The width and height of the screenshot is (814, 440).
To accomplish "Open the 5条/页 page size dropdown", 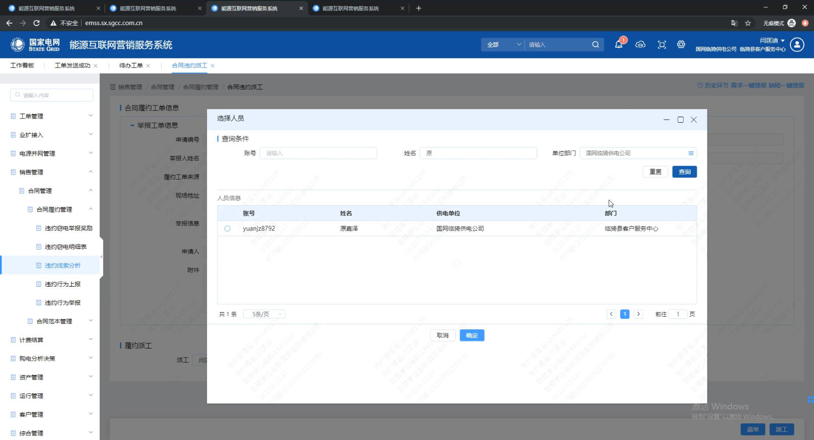I will point(264,314).
